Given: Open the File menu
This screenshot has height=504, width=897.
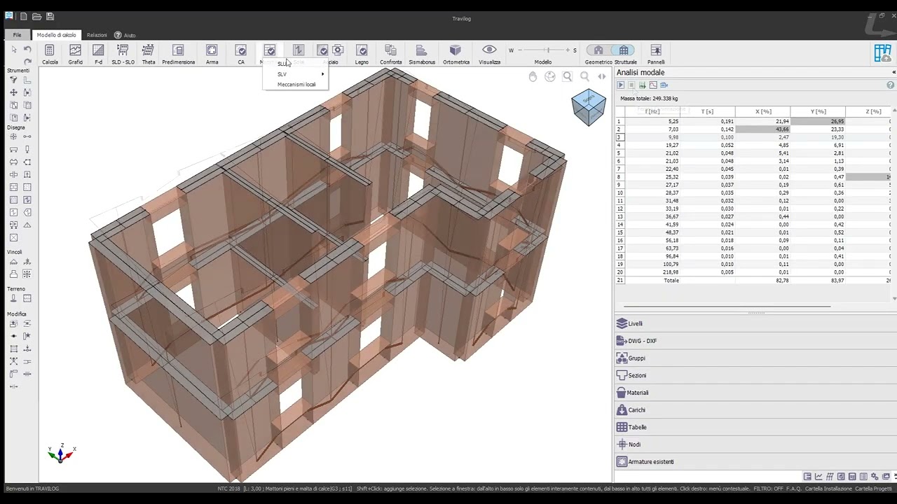Looking at the screenshot, I should [x=17, y=35].
